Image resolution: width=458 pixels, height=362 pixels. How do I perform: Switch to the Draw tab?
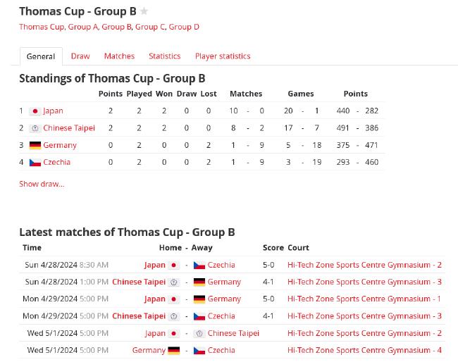80,56
